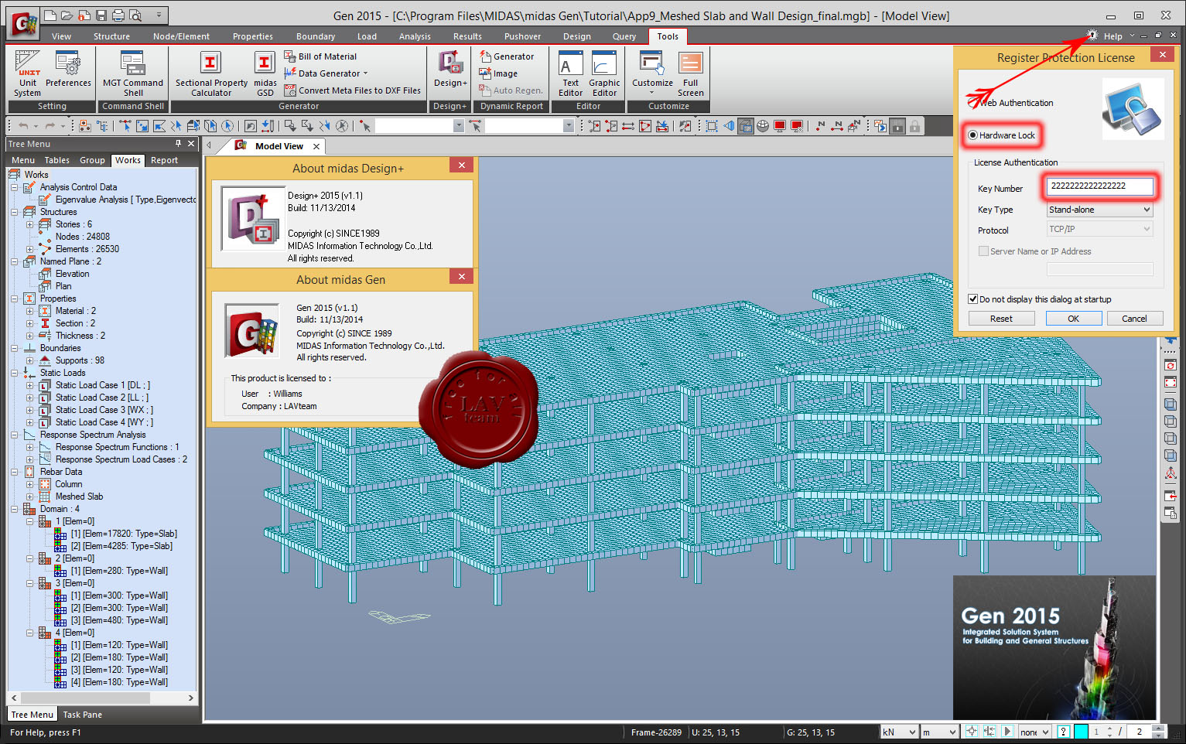Click the Save icon in title bar
The image size is (1186, 744).
coord(101,15)
